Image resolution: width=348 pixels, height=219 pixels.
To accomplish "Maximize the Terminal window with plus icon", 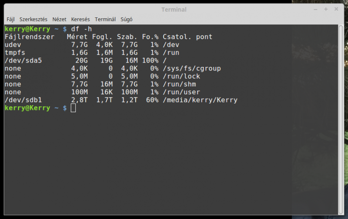I will 326,9.
